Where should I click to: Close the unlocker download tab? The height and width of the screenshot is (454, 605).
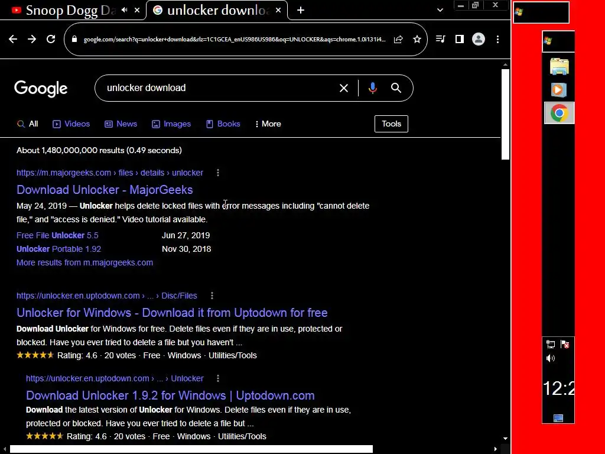tap(278, 10)
